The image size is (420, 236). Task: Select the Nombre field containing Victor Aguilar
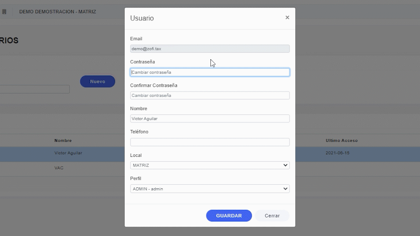pyautogui.click(x=210, y=118)
